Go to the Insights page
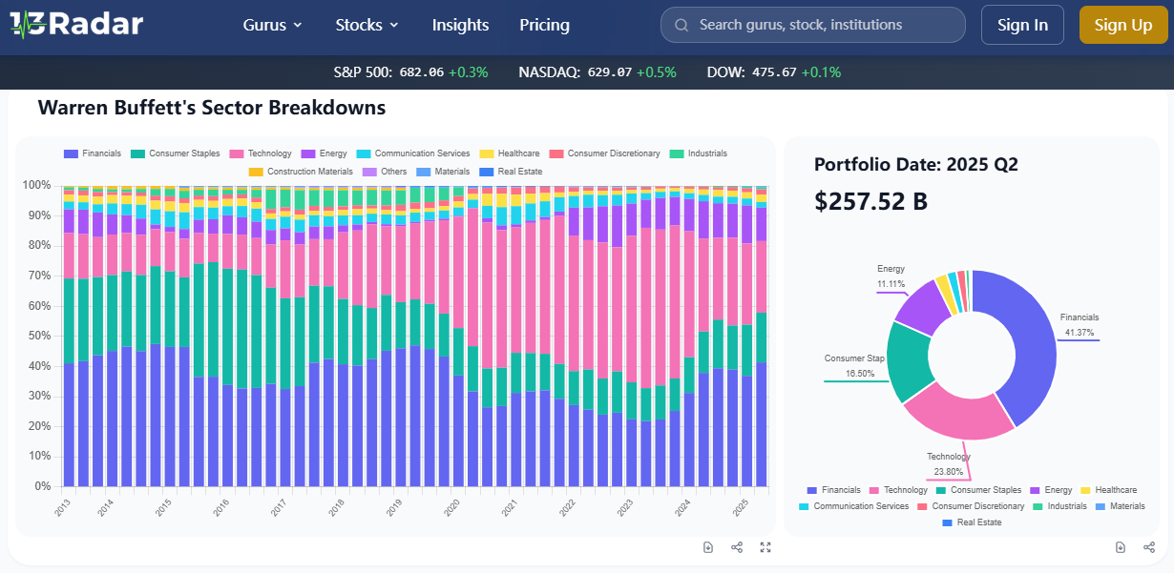The height and width of the screenshot is (573, 1174). (460, 25)
